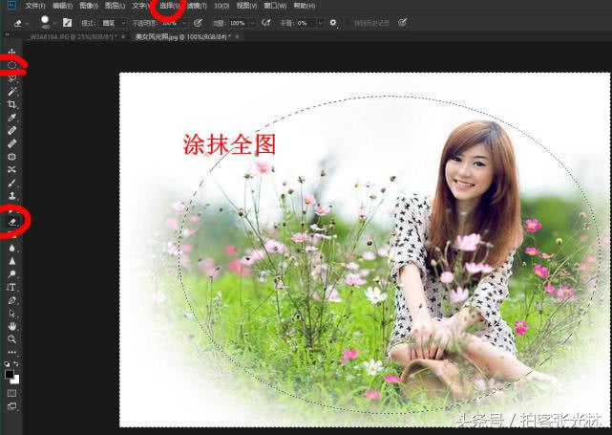612x435 pixels.
Task: Close the _W3A8184.JPG document tab
Action: tap(123, 36)
